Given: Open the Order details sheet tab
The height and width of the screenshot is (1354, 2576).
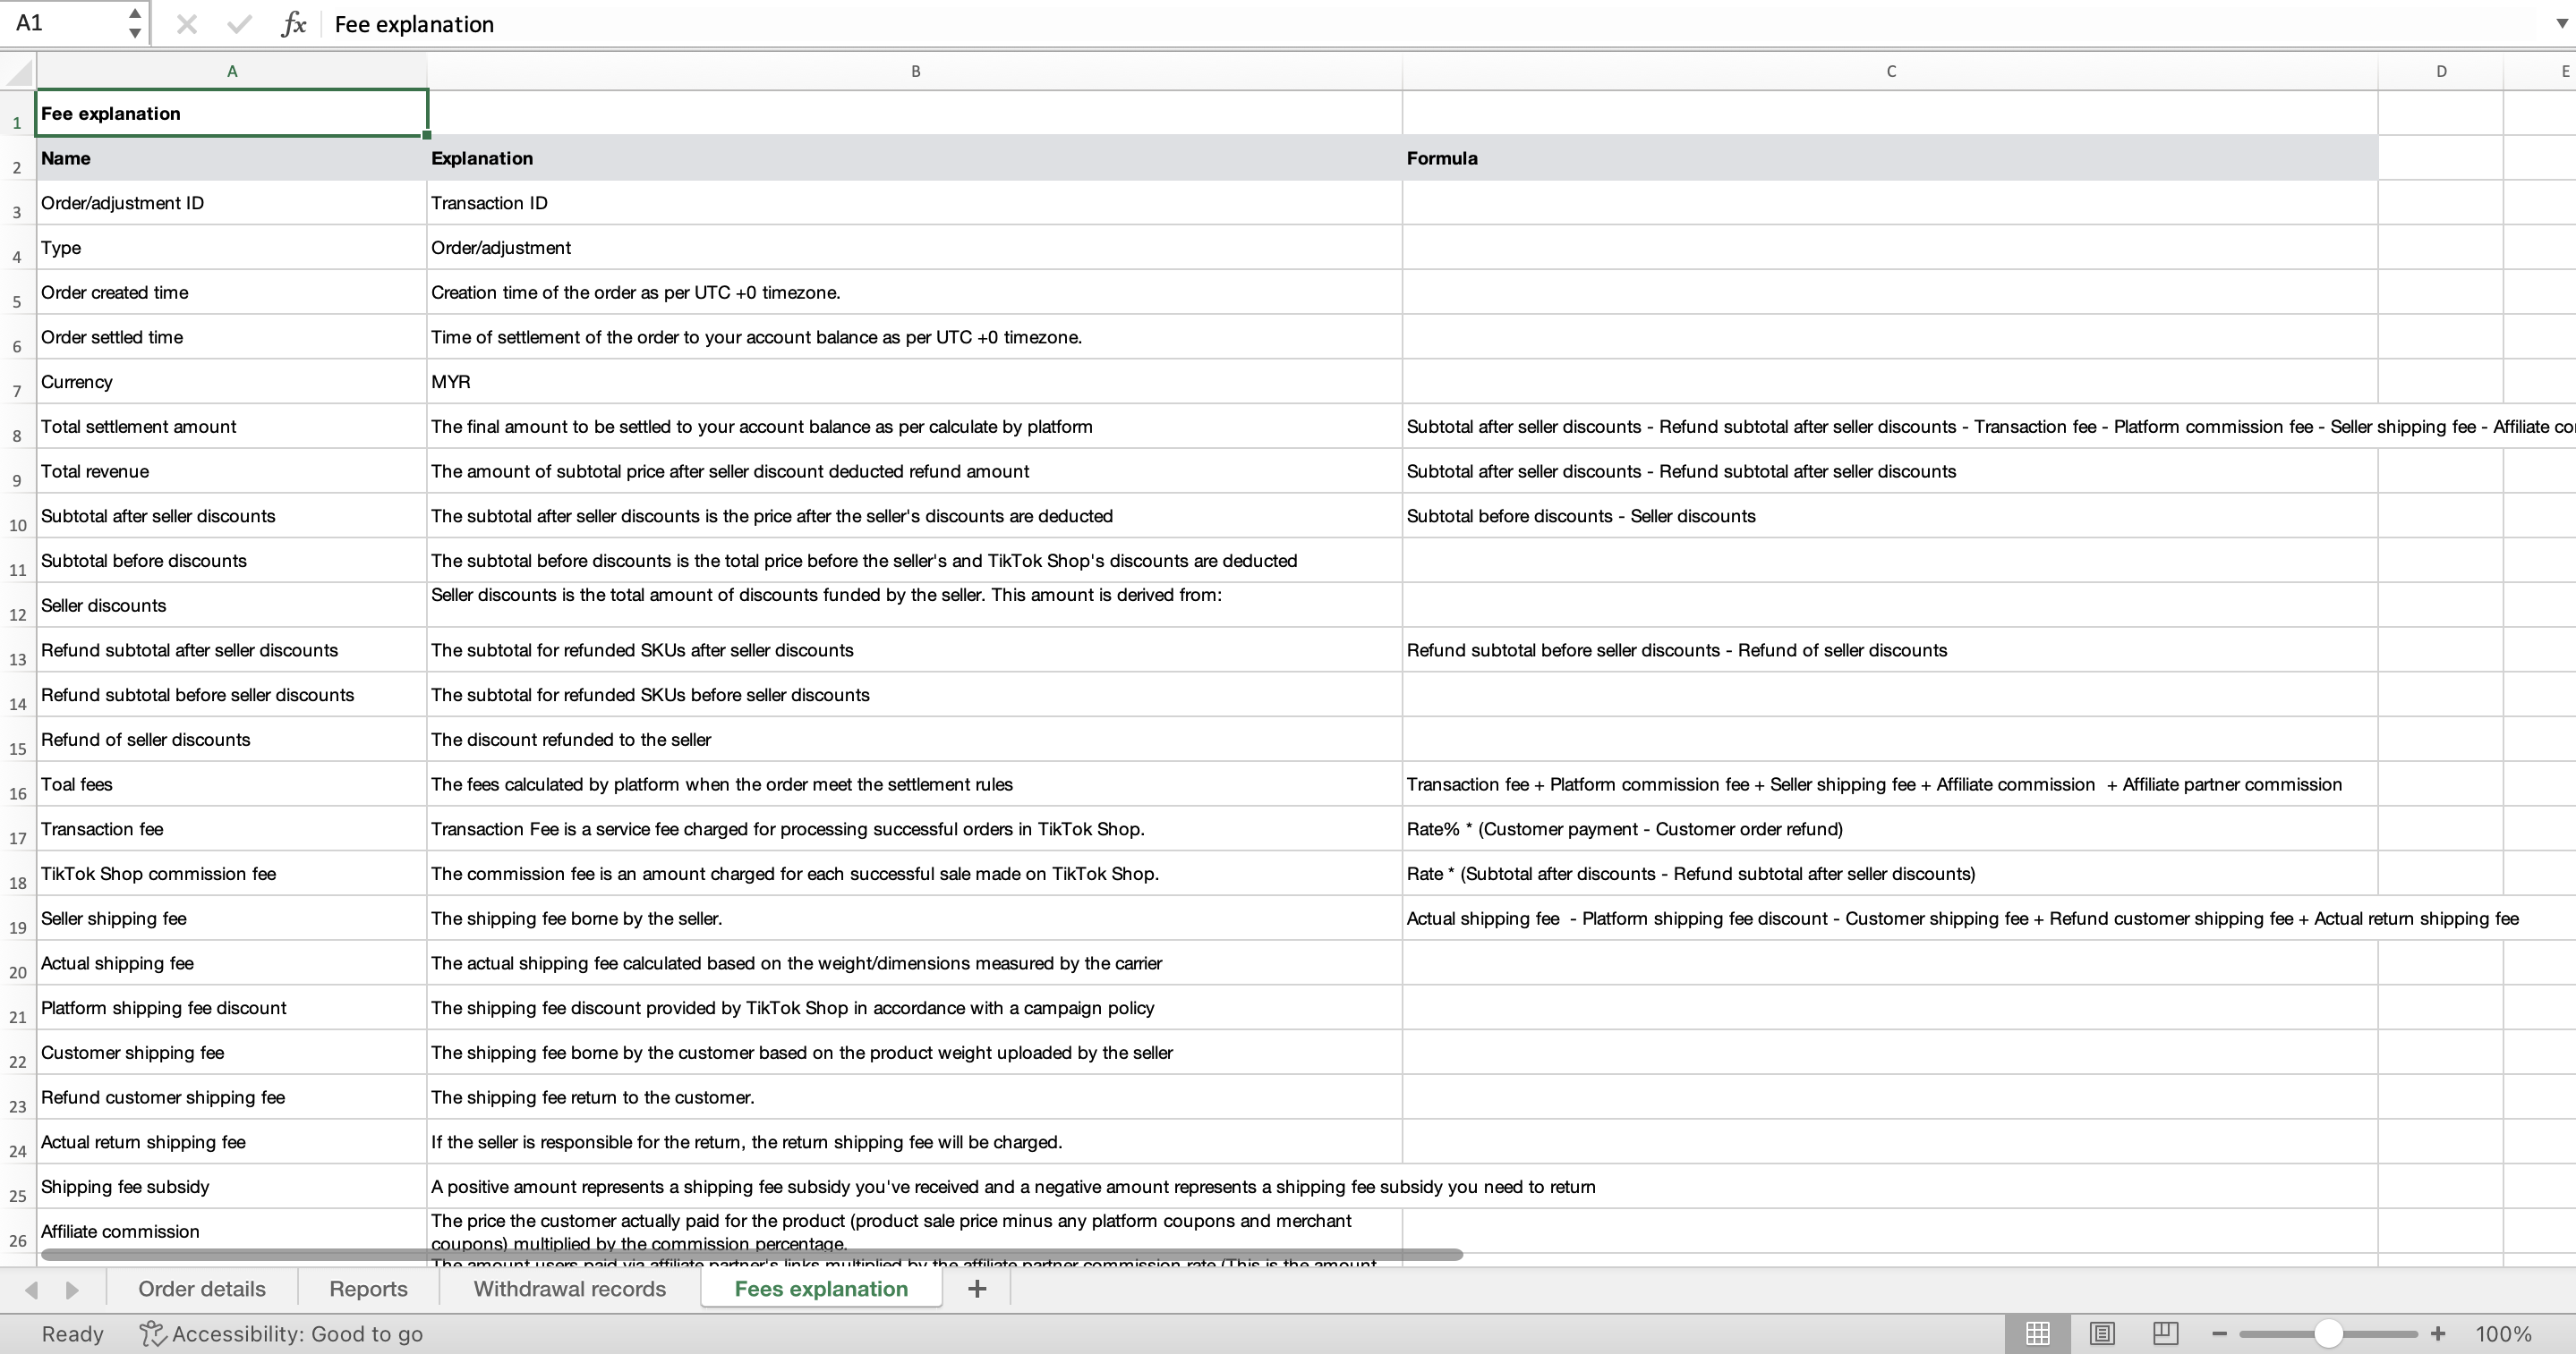Looking at the screenshot, I should (202, 1289).
